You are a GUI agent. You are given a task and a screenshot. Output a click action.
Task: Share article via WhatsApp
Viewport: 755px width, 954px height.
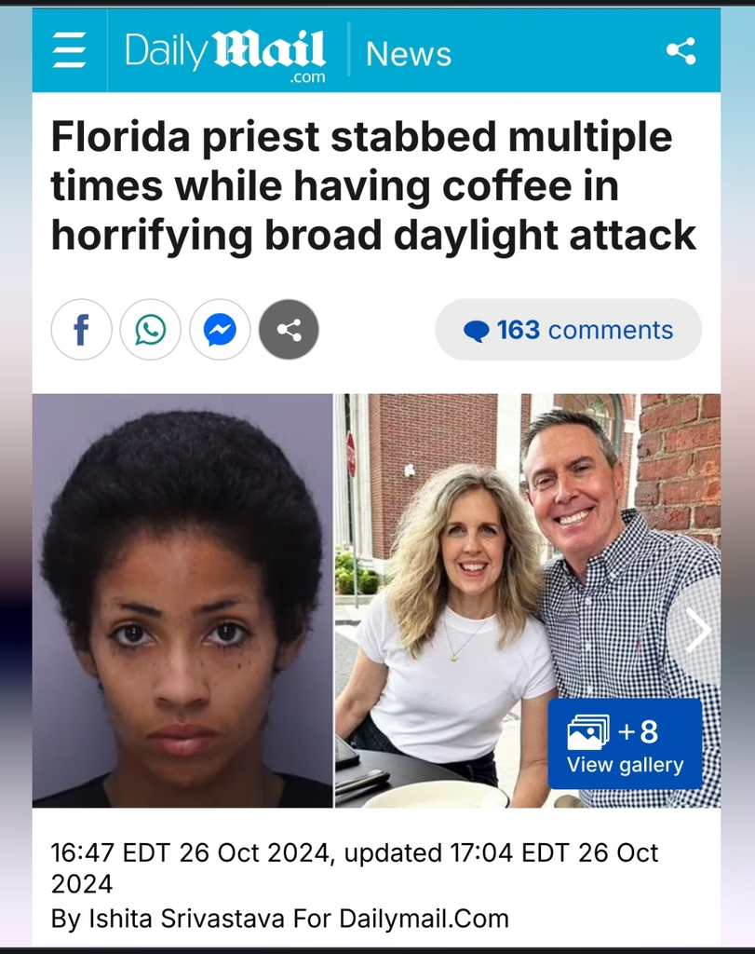pos(150,329)
